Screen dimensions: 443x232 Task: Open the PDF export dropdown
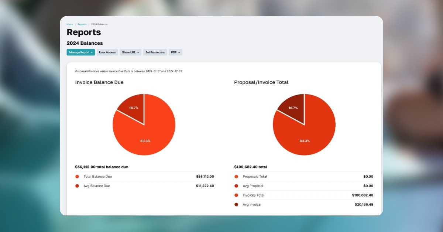(x=175, y=52)
